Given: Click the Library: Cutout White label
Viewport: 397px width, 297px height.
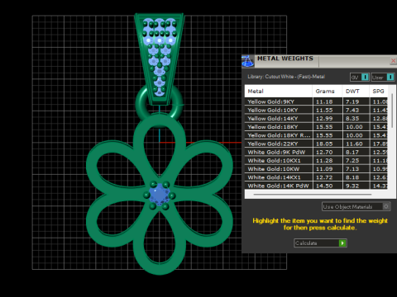Looking at the screenshot, I should 286,77.
